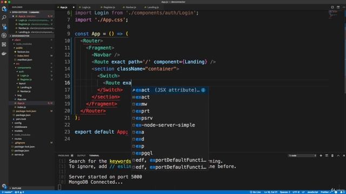Maximize the terminal panel with chevron
346x194 pixels.
pyautogui.click(x=338, y=156)
